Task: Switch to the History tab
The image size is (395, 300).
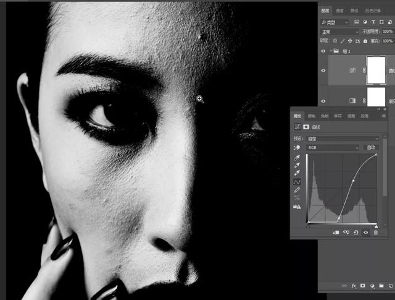Action: pos(373,11)
